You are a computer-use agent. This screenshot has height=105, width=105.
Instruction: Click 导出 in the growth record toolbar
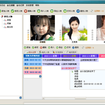click(59, 48)
